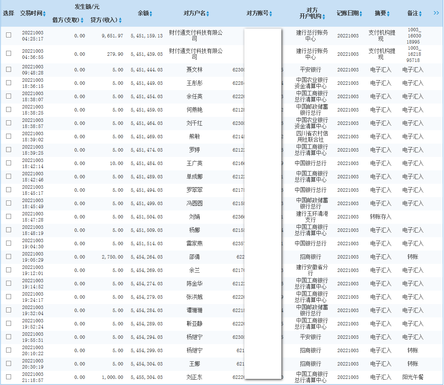
Task: Click the 发生额/元 header label
Action: (x=87, y=6)
